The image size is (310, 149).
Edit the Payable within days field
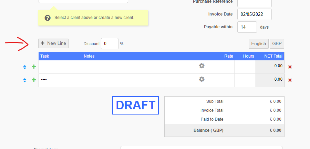tap(247, 27)
